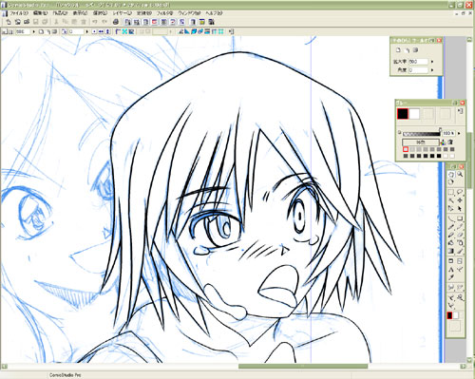Image resolution: width=475 pixels, height=379 pixels.
Task: Select the curved Line tool
Action: coord(450,218)
